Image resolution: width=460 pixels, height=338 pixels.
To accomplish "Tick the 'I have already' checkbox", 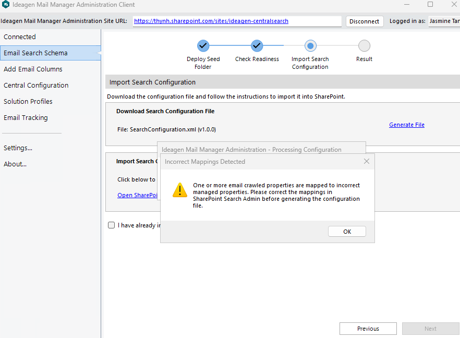I will (111, 225).
